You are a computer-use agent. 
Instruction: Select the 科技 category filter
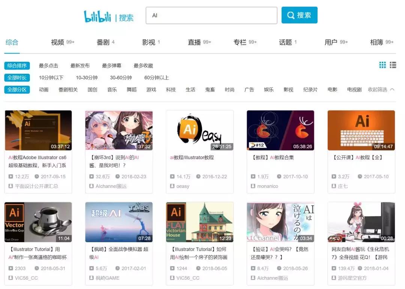[x=171, y=89]
